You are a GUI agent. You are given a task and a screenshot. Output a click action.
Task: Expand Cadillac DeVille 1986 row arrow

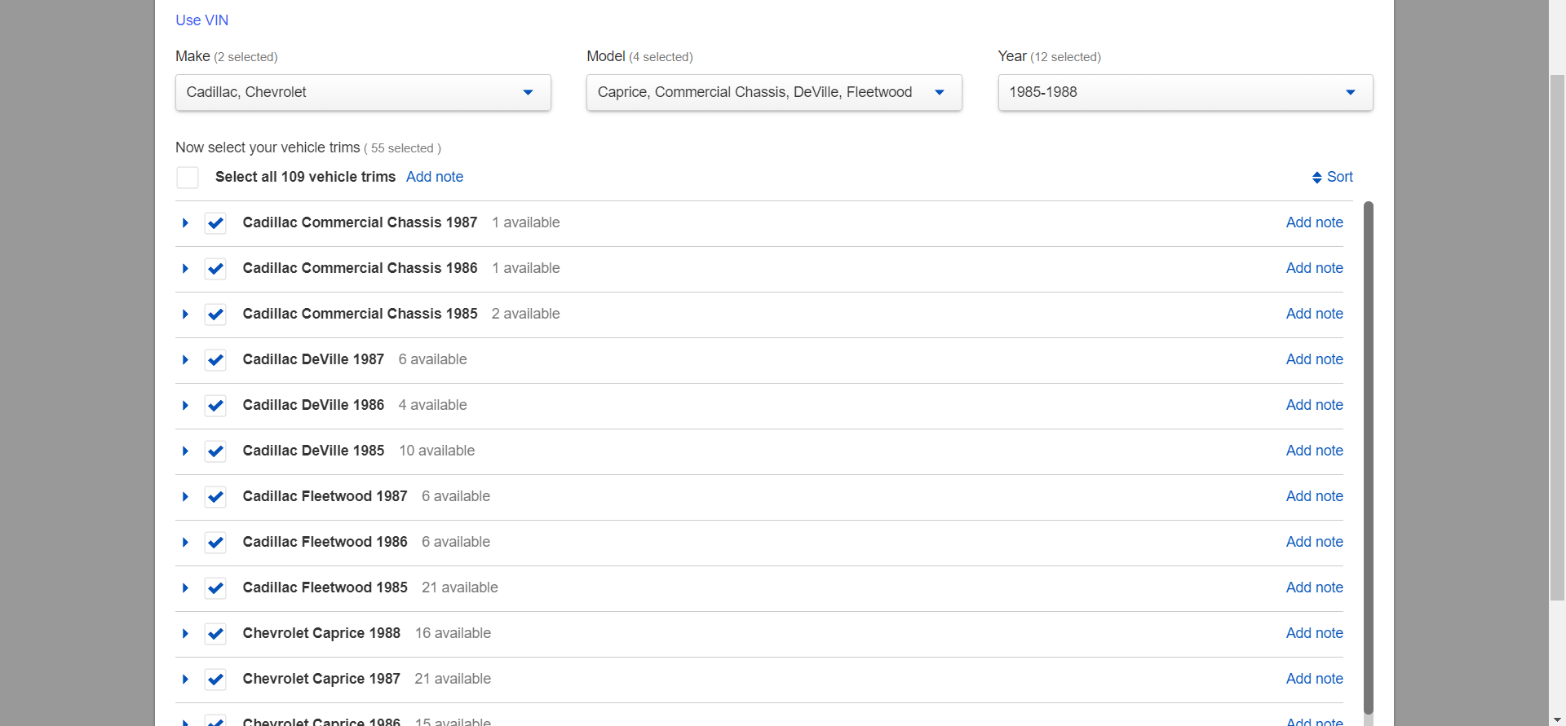185,406
